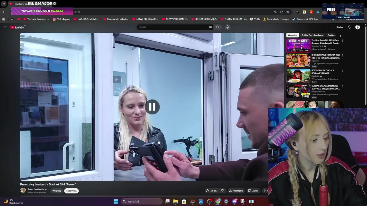Screen dimensions: 367x206
Task: Open OBS Studio from the taskbar
Action: (209, 201)
